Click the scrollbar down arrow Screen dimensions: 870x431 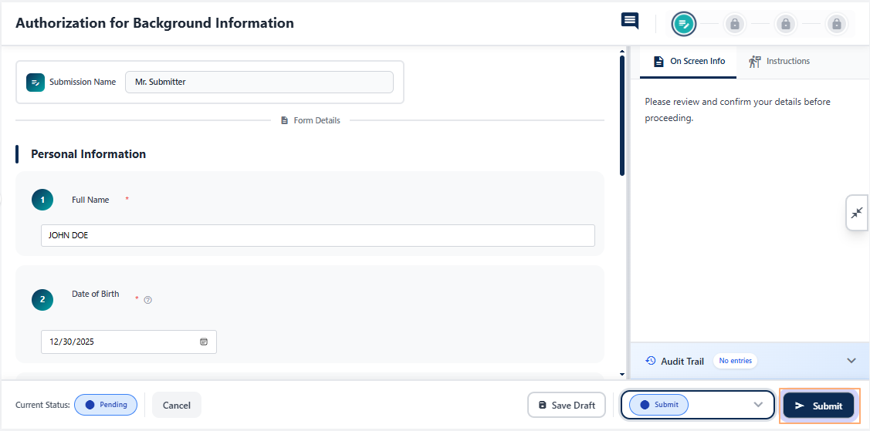[622, 375]
